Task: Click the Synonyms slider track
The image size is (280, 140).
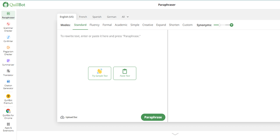Action: point(224,25)
